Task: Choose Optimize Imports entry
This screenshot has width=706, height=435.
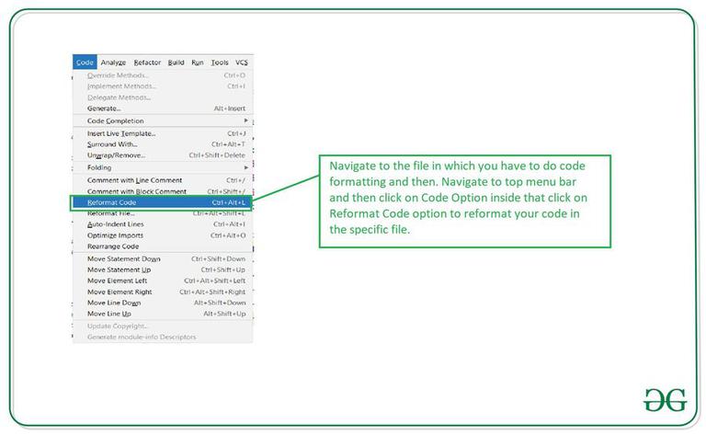Action: [162, 235]
